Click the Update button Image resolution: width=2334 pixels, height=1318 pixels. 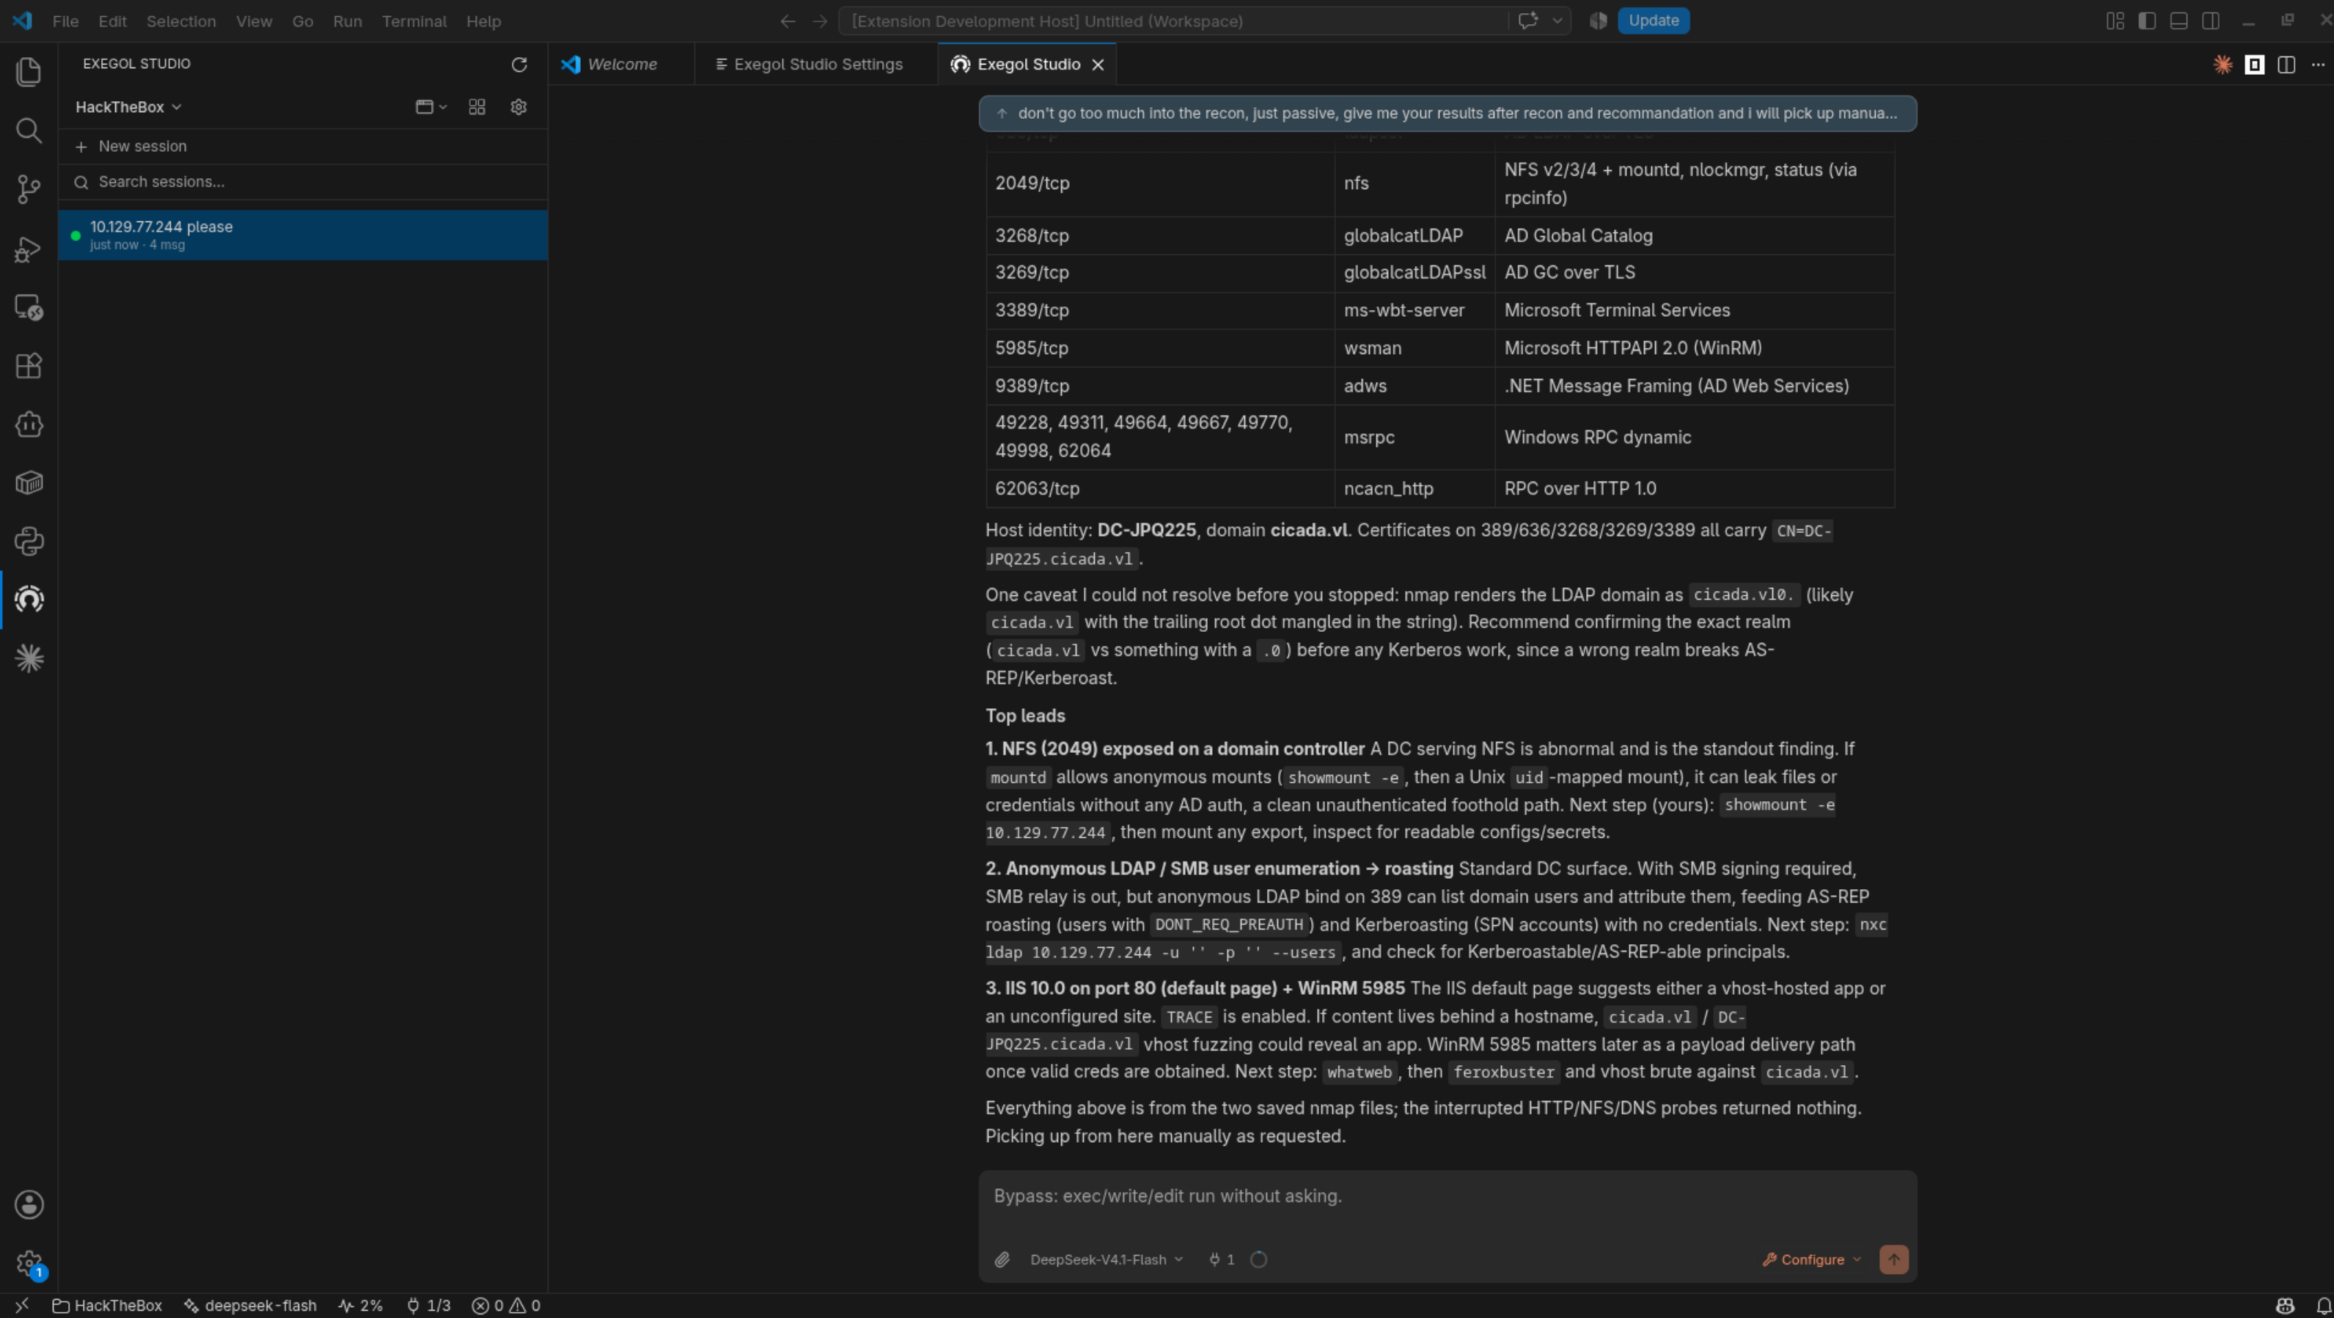tap(1654, 20)
